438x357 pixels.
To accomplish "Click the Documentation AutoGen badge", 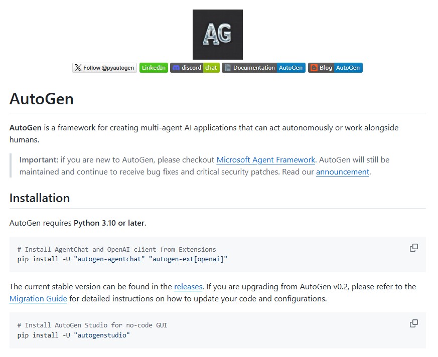I will click(x=263, y=68).
